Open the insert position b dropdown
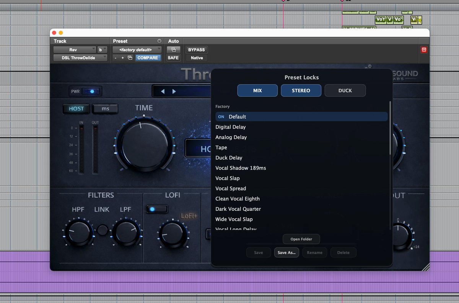Screen dimensions: 459x303 tap(103, 50)
